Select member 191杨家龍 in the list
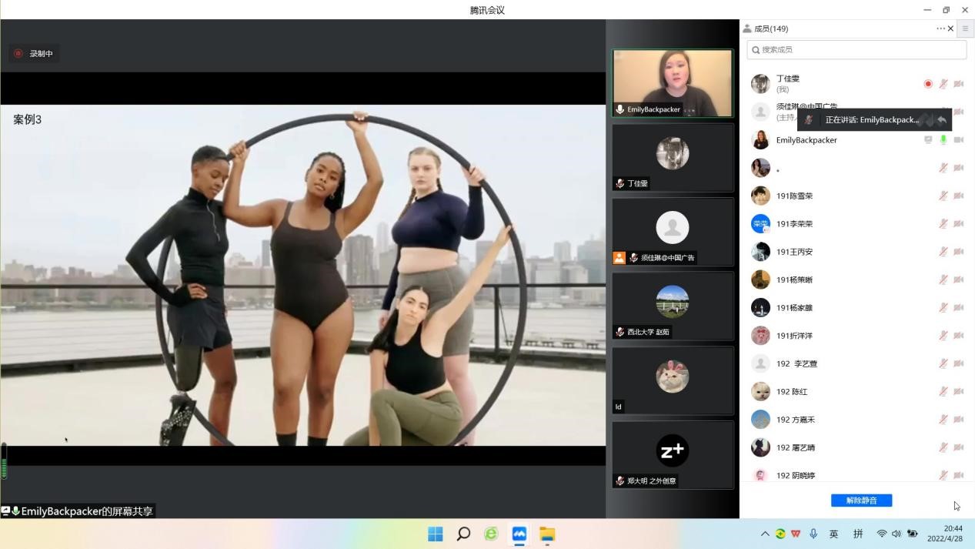The image size is (975, 549). click(x=856, y=308)
